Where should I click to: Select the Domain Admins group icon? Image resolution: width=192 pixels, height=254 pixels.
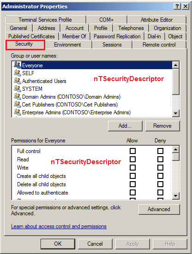[18, 96]
